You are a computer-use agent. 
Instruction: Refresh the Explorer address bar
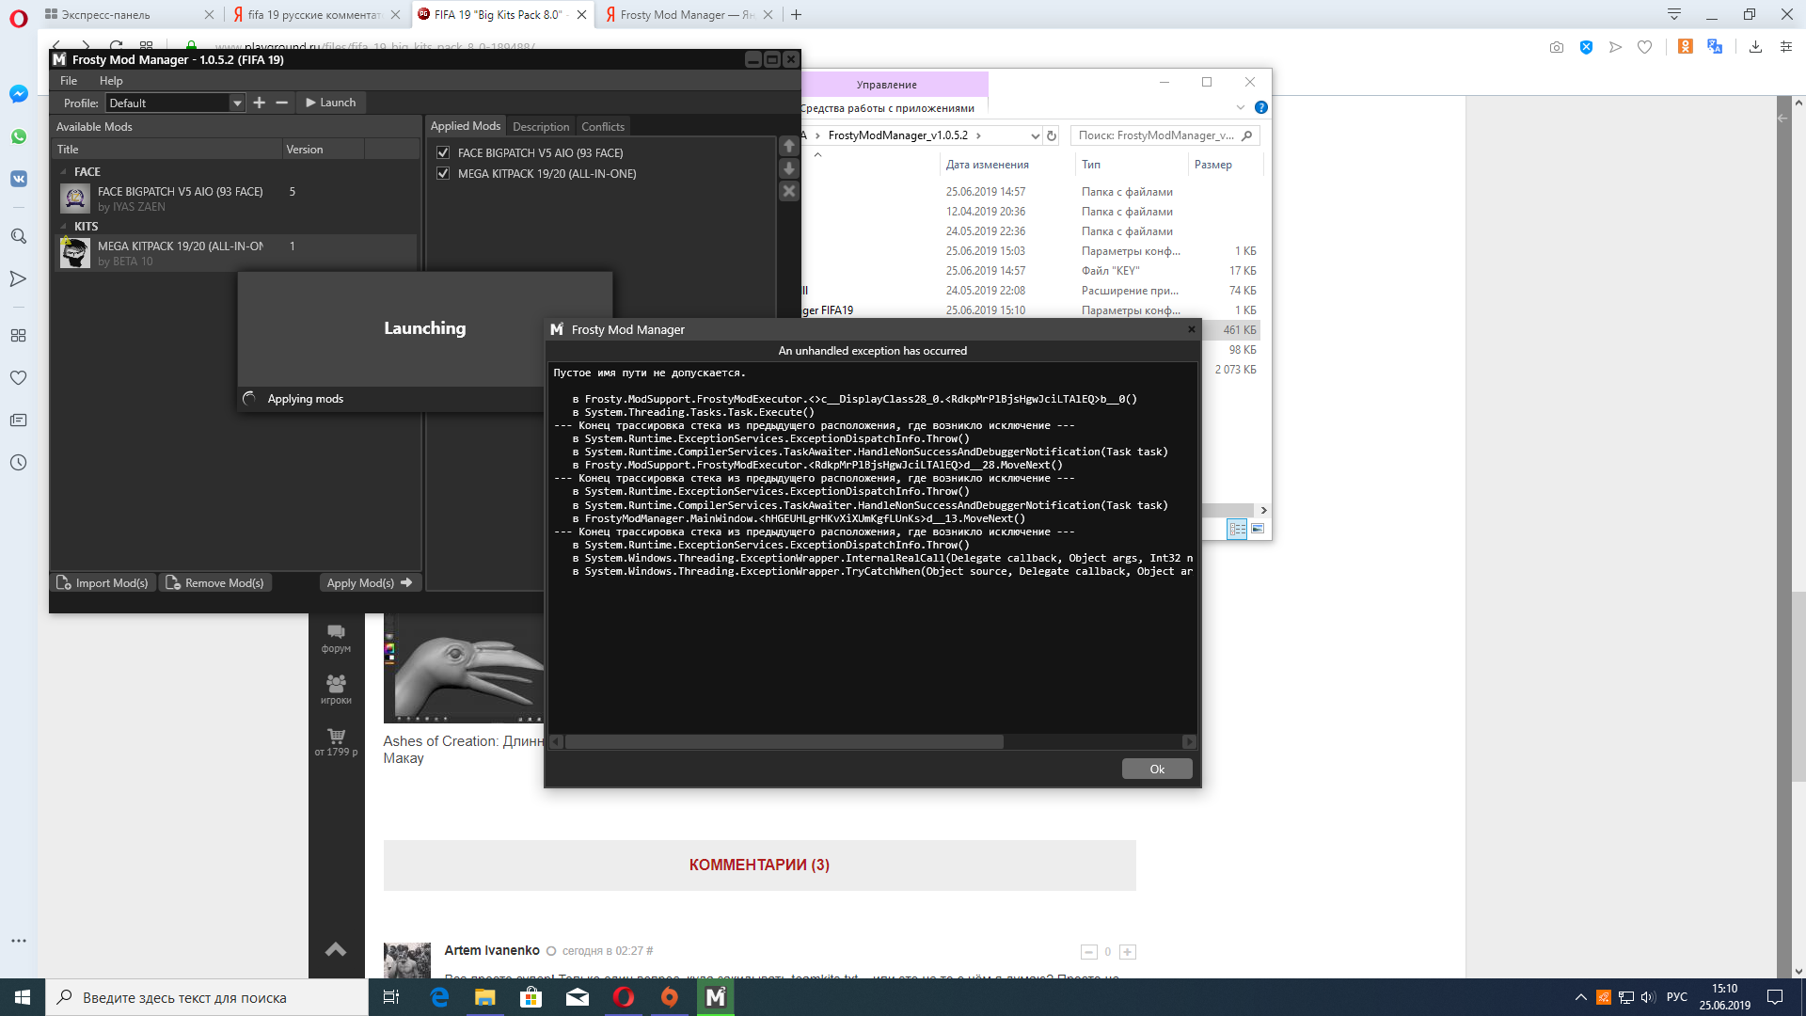tap(1052, 135)
